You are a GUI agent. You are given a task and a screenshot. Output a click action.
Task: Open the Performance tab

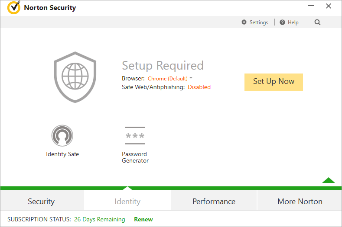(214, 201)
